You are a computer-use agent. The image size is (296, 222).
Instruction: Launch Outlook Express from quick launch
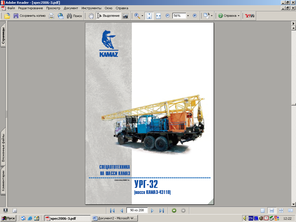point(23,218)
